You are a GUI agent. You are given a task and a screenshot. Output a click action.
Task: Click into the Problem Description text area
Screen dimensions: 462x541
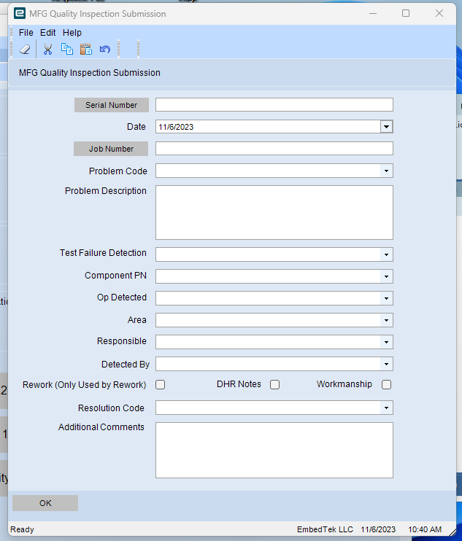point(274,213)
